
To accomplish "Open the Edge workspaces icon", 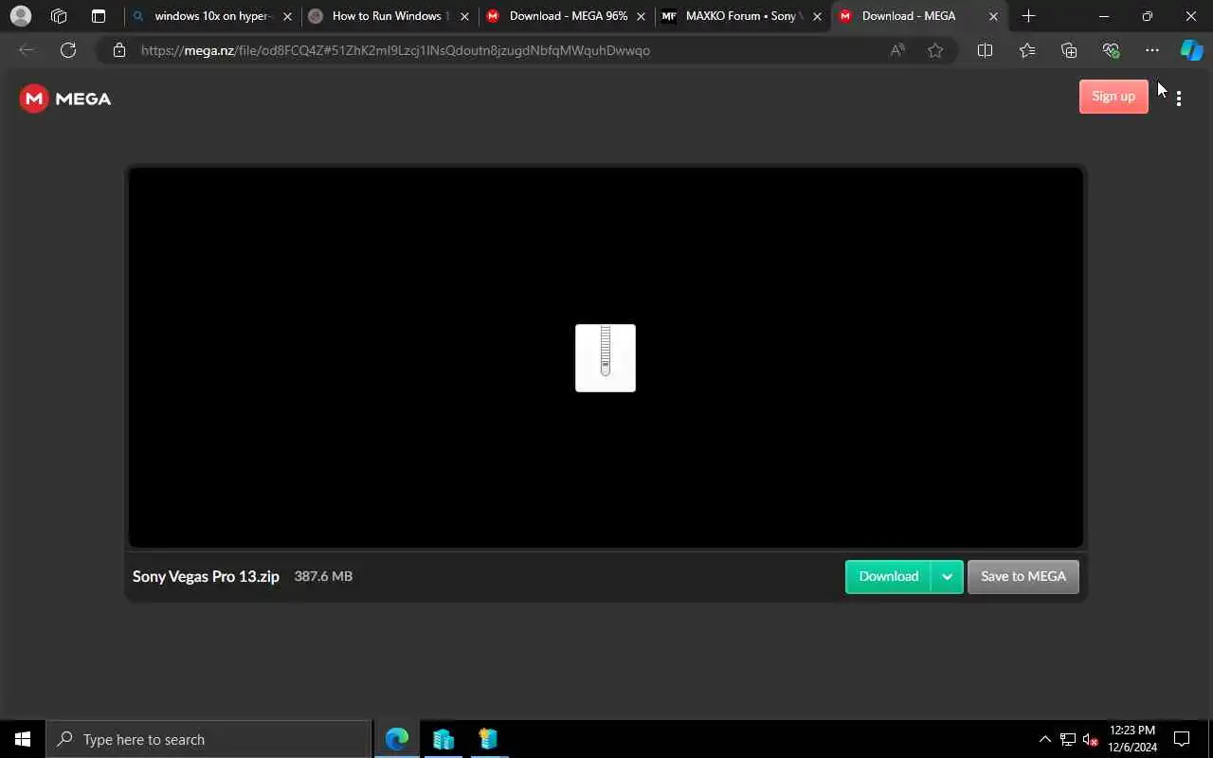I will pyautogui.click(x=59, y=16).
